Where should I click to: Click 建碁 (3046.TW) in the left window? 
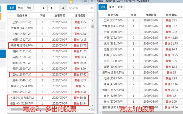[22, 80]
